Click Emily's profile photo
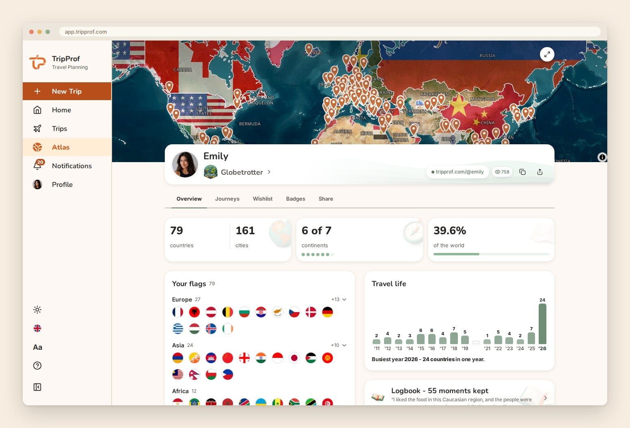This screenshot has height=428, width=630. (185, 165)
